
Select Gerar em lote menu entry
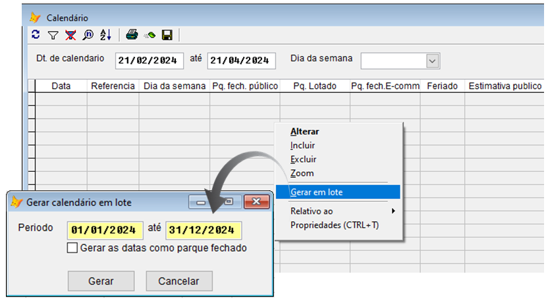tap(338, 192)
